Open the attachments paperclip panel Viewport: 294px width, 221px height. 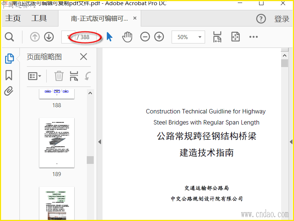coord(9,91)
